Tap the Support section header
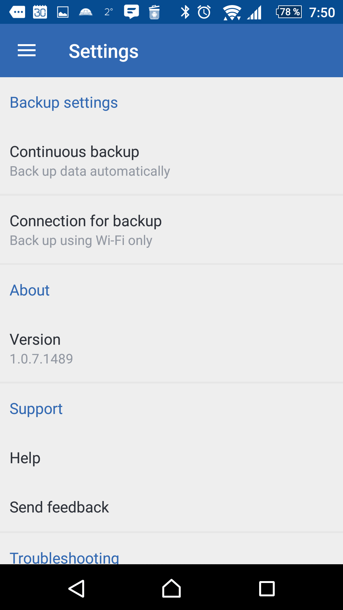Image resolution: width=343 pixels, height=610 pixels. pos(36,409)
